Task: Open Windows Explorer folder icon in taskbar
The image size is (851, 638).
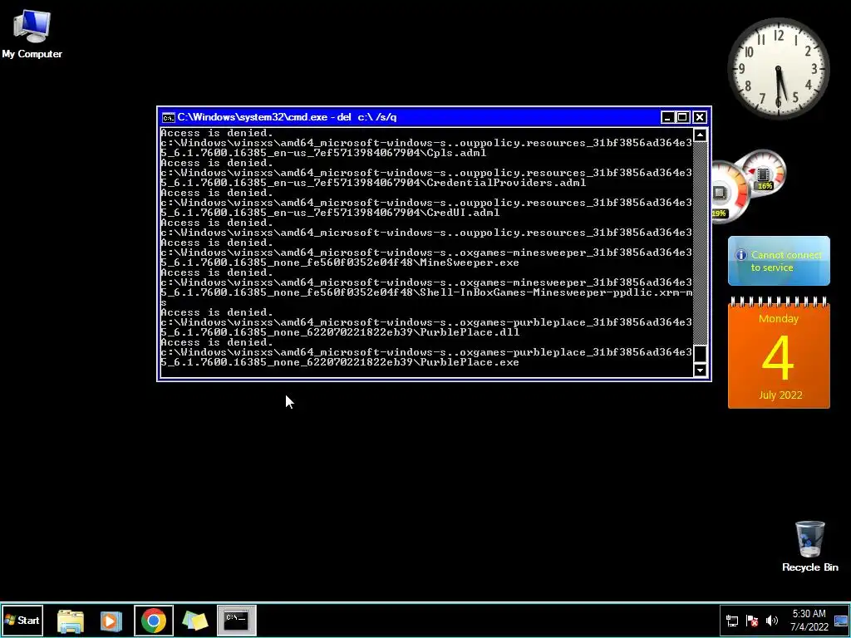Action: tap(71, 621)
